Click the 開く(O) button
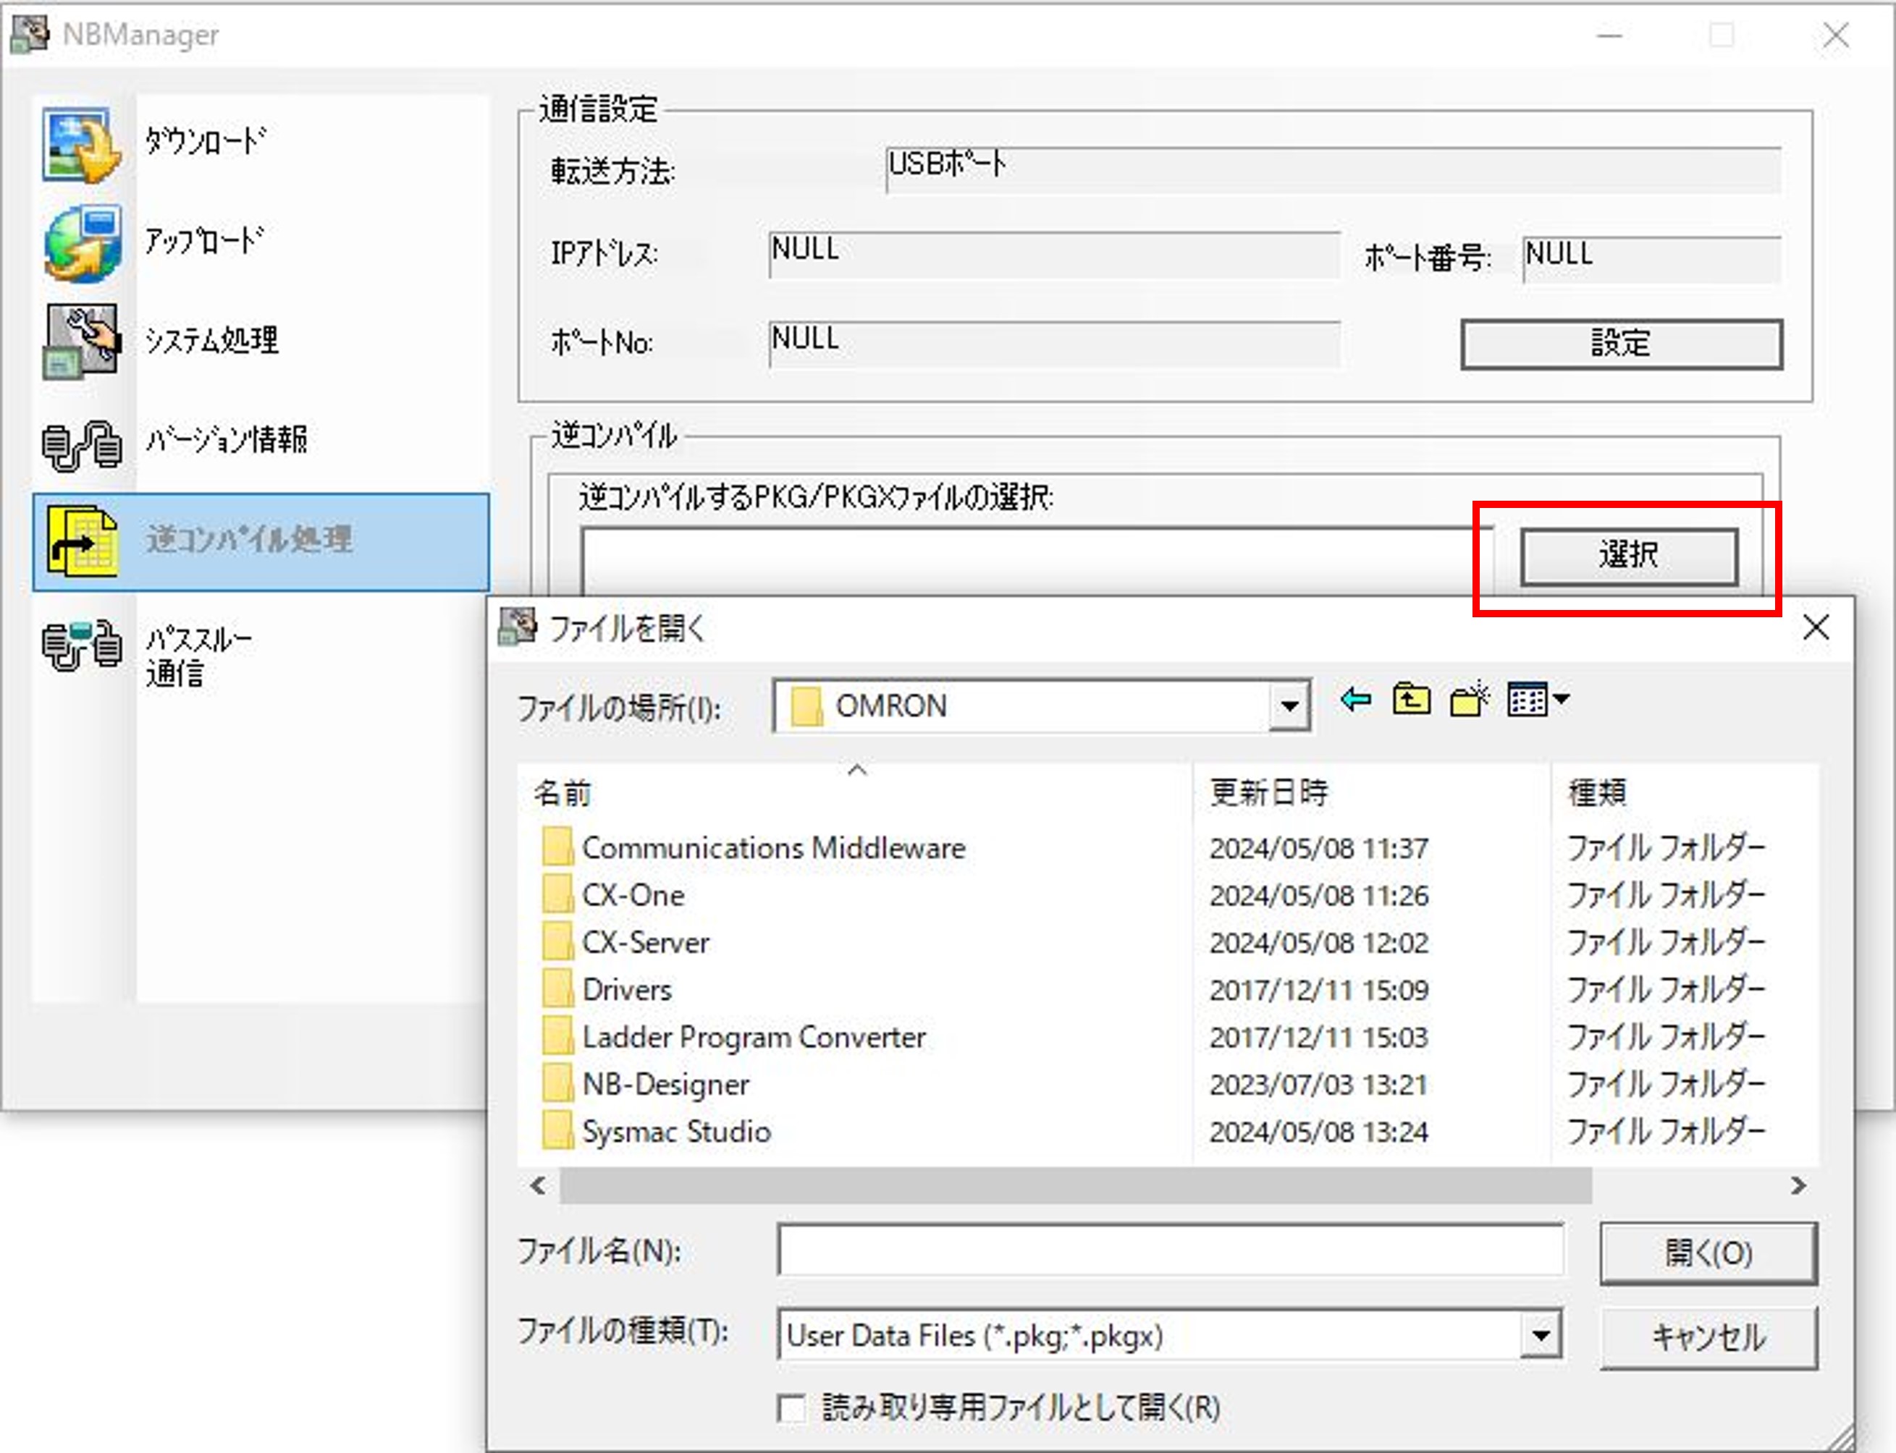The image size is (1896, 1453). 1708,1253
